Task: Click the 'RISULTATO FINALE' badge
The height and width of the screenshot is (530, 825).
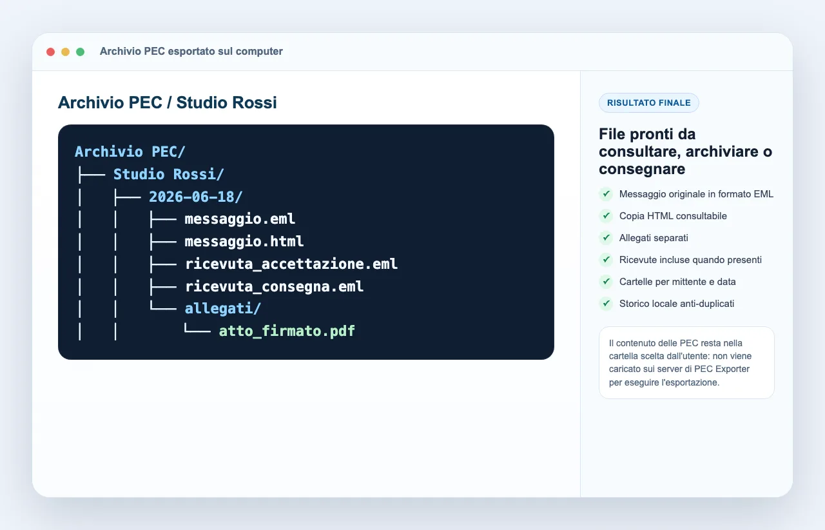Action: pyautogui.click(x=649, y=103)
